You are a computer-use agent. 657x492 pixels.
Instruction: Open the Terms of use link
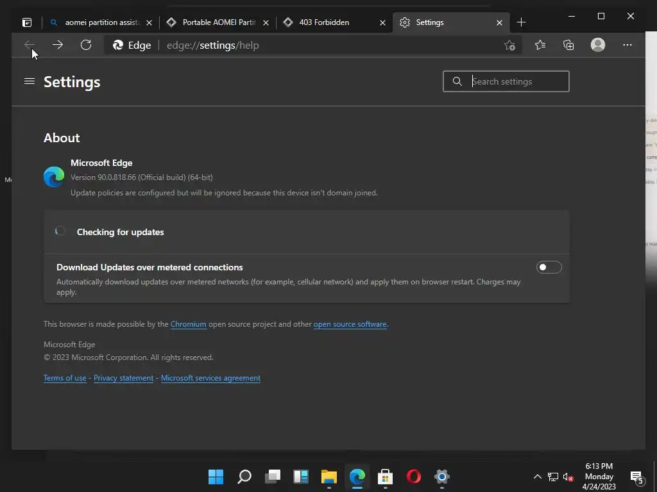tap(65, 378)
